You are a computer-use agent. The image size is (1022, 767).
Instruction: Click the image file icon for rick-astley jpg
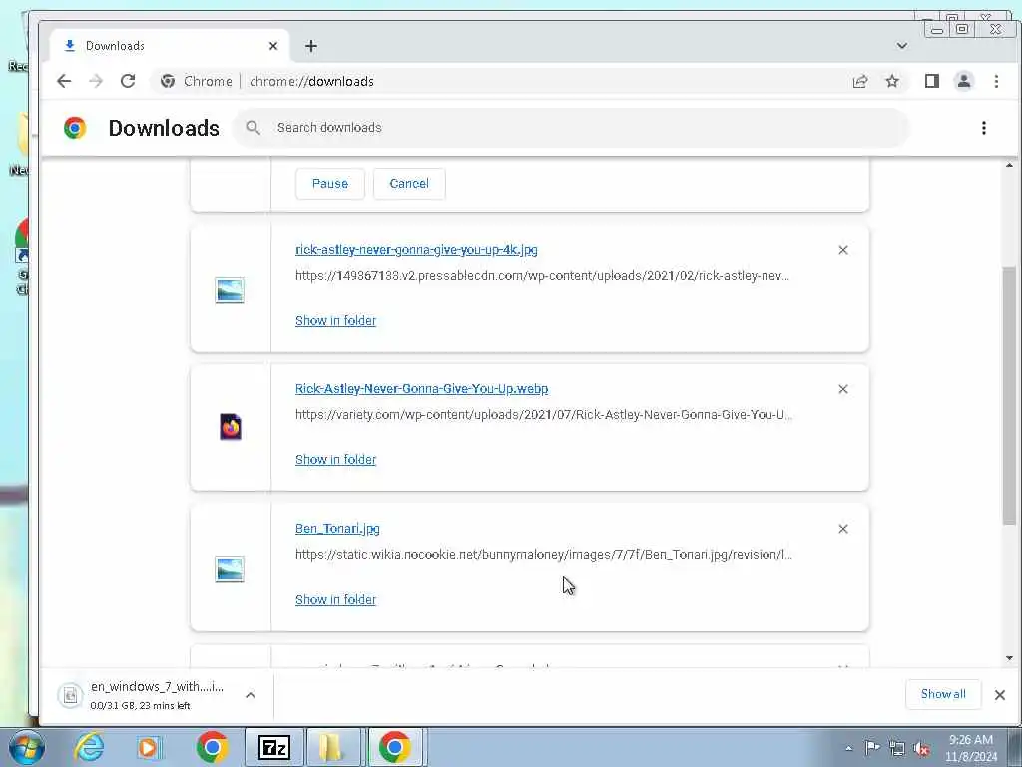coord(230,290)
